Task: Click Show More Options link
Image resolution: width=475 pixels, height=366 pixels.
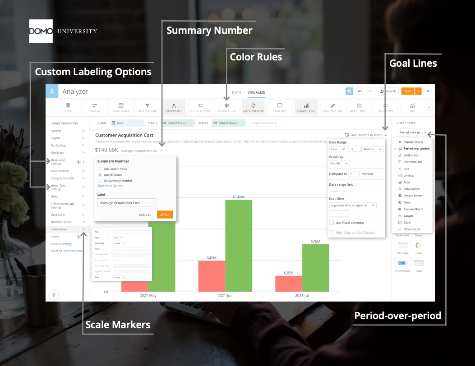Action: [x=110, y=186]
